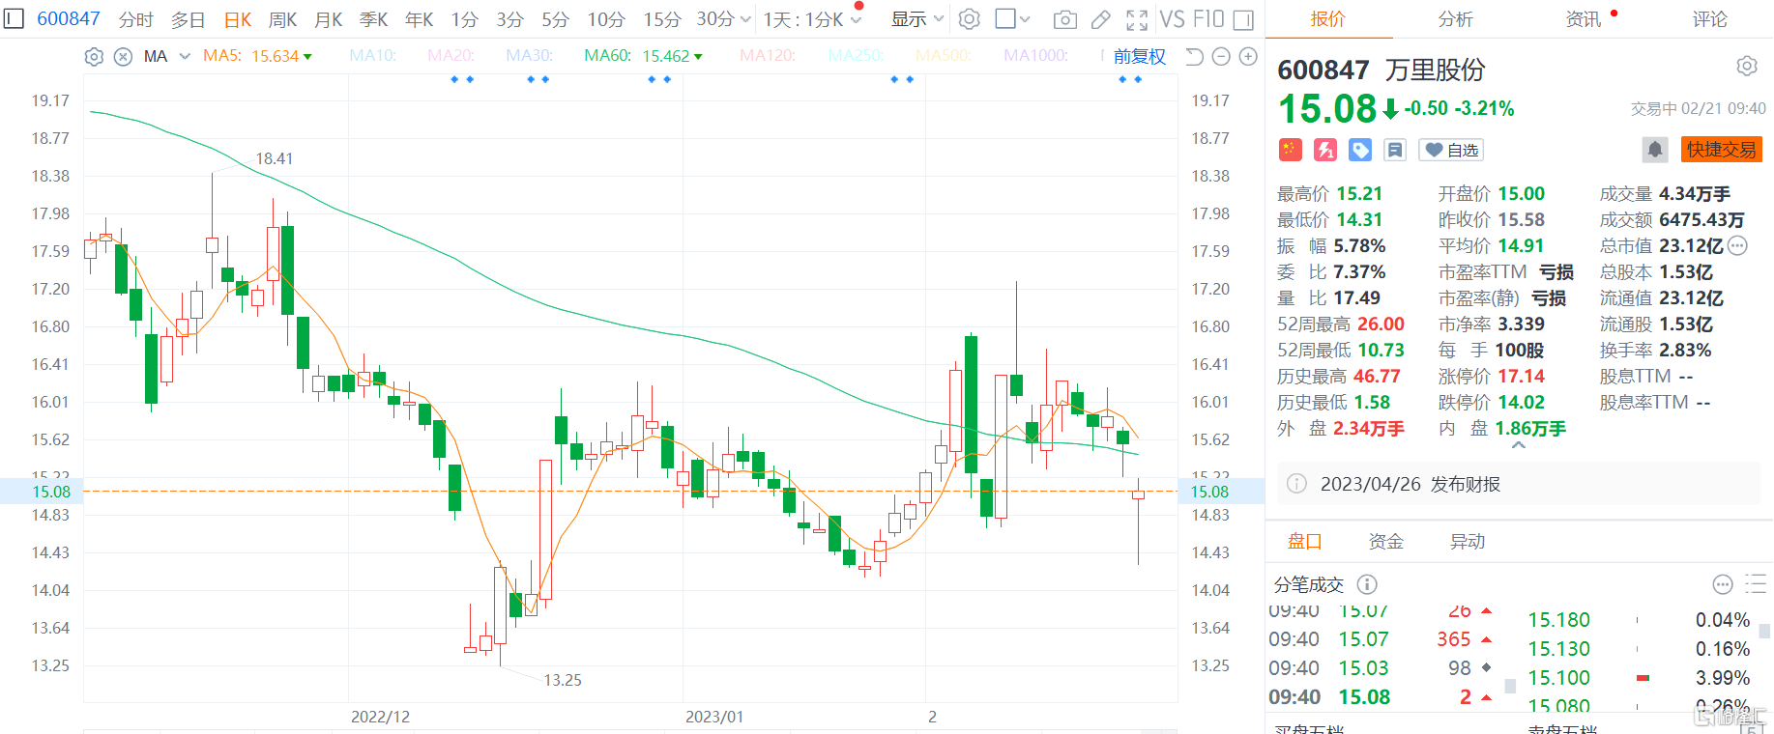Open VS compare stocks tool
1774x734 pixels.
coord(1172,19)
